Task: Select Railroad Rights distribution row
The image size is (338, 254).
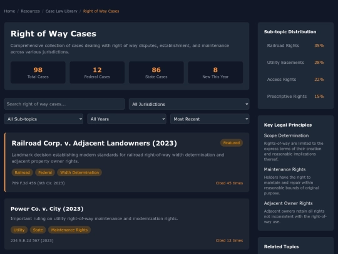Action: (295, 46)
